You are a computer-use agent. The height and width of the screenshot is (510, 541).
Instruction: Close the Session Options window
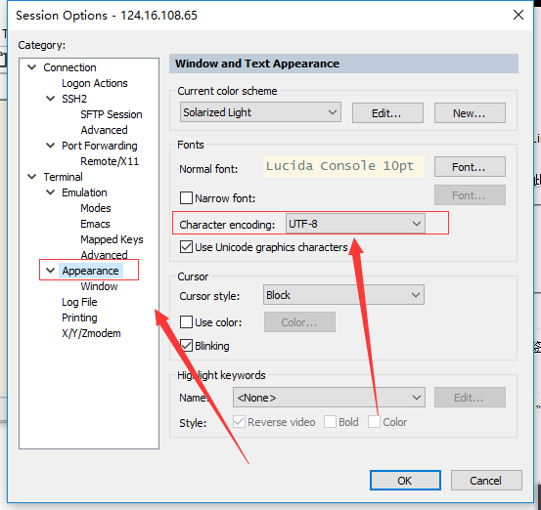pos(518,15)
